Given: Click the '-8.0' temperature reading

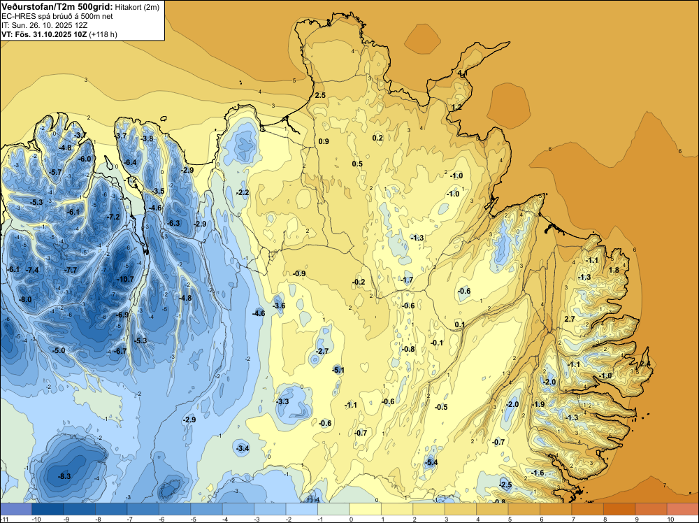Looking at the screenshot, I should [25, 300].
